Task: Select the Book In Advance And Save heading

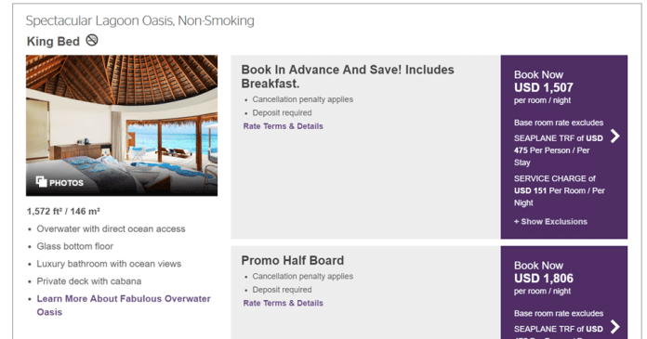Action: [348, 77]
